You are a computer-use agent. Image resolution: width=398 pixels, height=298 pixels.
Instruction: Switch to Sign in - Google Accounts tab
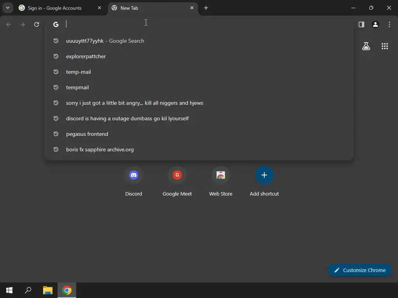[x=60, y=8]
